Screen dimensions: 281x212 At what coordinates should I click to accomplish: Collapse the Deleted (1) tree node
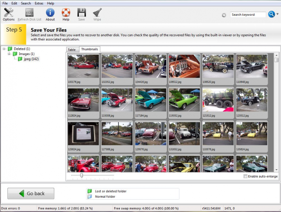point(4,49)
